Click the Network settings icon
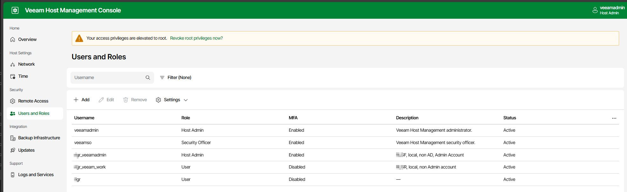 (x=13, y=64)
